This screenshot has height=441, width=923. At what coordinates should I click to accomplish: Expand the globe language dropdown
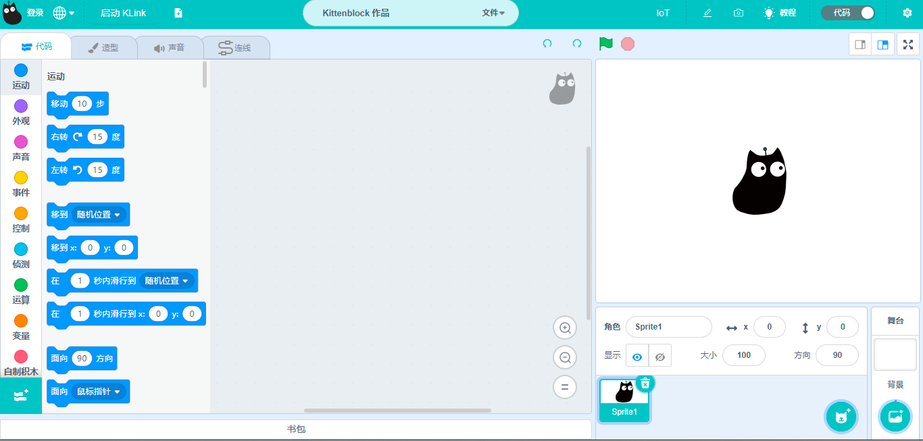click(64, 13)
